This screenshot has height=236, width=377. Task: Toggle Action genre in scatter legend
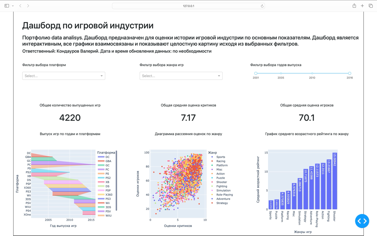tap(218, 174)
